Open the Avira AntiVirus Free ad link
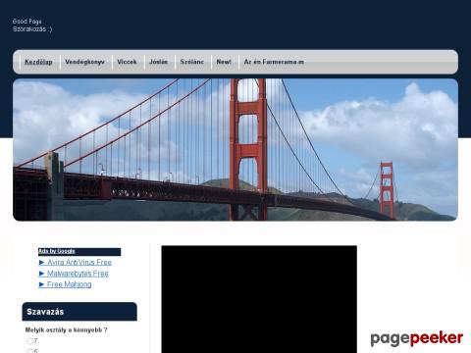This screenshot has width=471, height=353. 79,263
